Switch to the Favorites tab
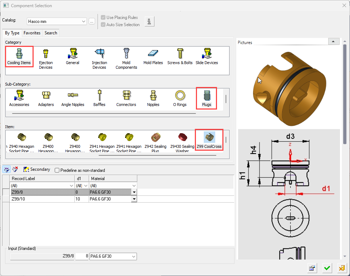The width and height of the screenshot is (350, 276). [32, 33]
